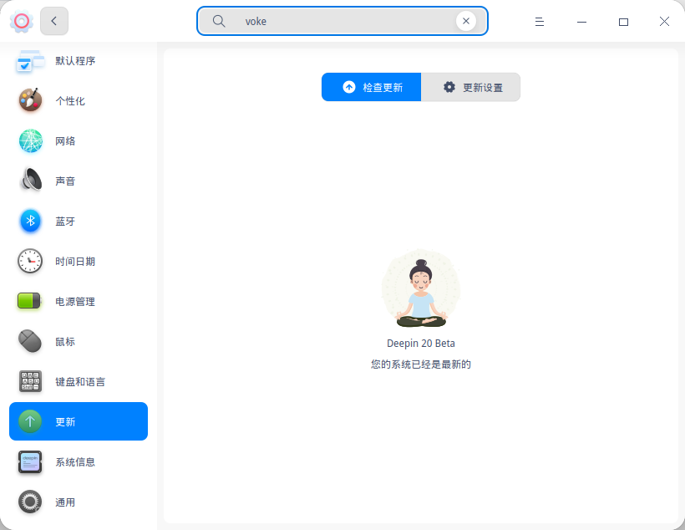Click inside the search field containing voke
Screen dimensions: 685x530
pos(342,21)
